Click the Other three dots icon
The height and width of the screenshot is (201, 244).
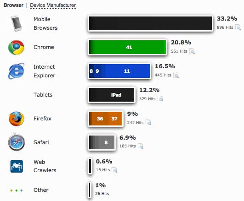tap(17, 190)
